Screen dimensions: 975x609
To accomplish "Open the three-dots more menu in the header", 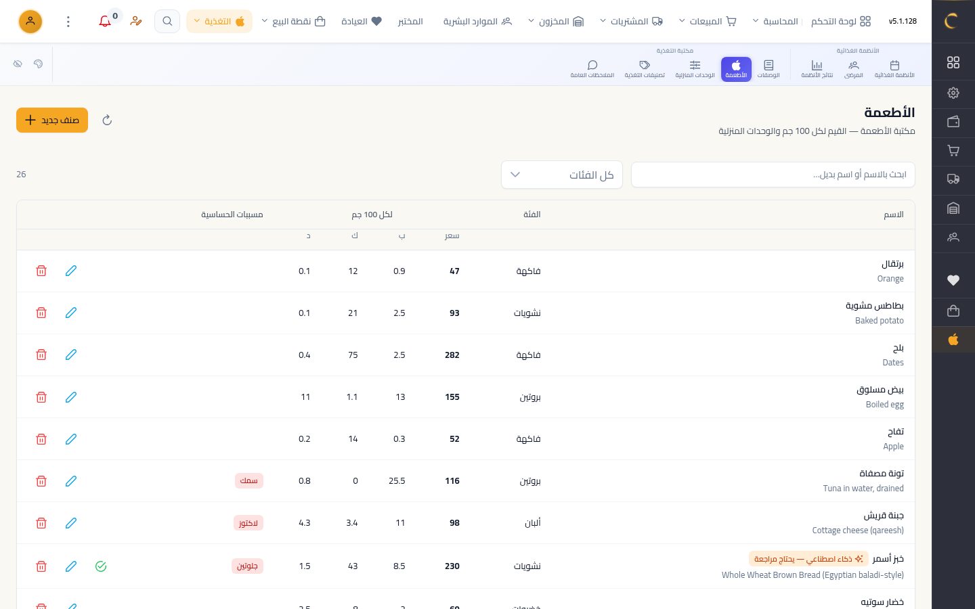I will [68, 22].
